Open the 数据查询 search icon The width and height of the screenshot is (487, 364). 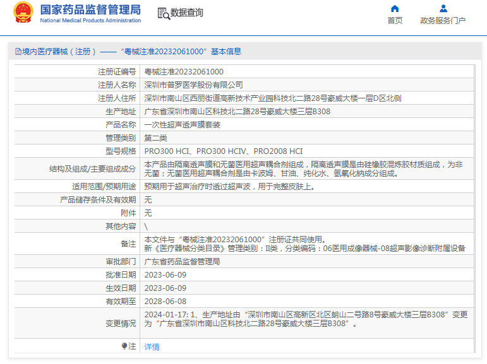(164, 13)
